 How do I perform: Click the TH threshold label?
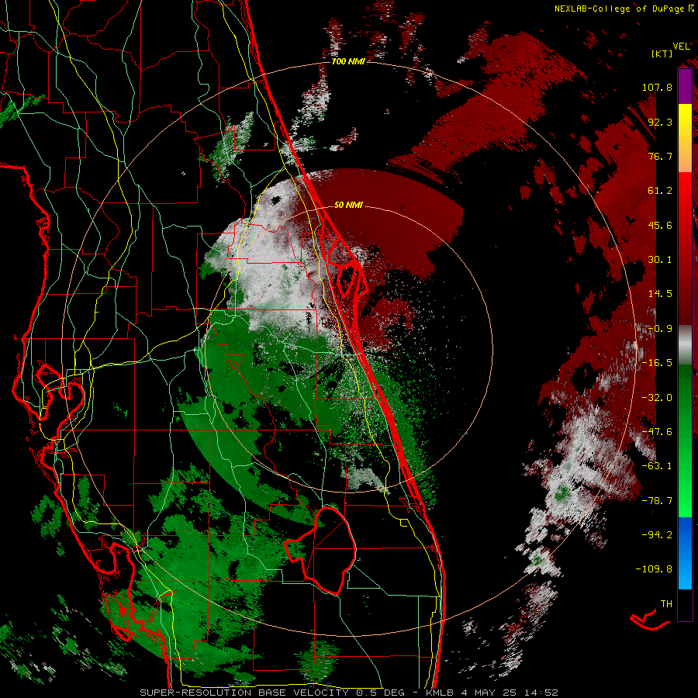(666, 604)
